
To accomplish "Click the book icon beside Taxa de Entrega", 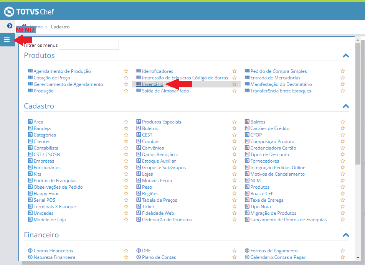I will point(247,200).
